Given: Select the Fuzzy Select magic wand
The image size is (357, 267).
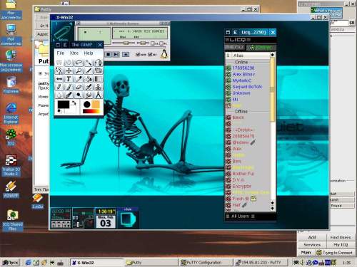Looking at the screenshot, I should tap(89, 63).
